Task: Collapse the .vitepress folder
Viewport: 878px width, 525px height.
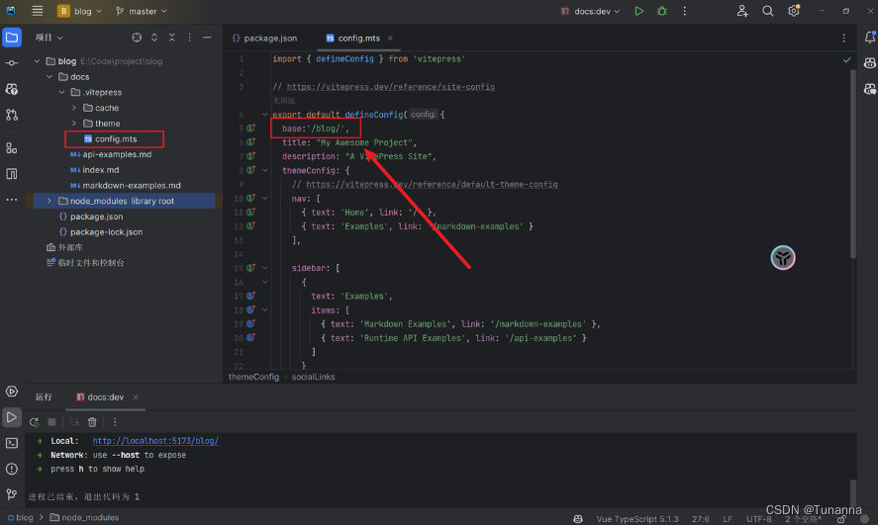Action: point(61,92)
